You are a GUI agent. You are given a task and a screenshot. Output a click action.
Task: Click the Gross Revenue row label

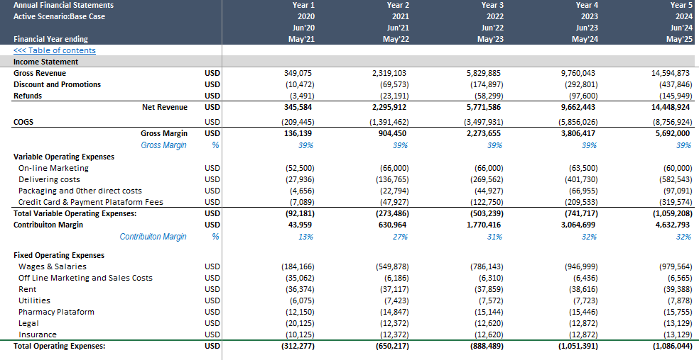pos(40,73)
